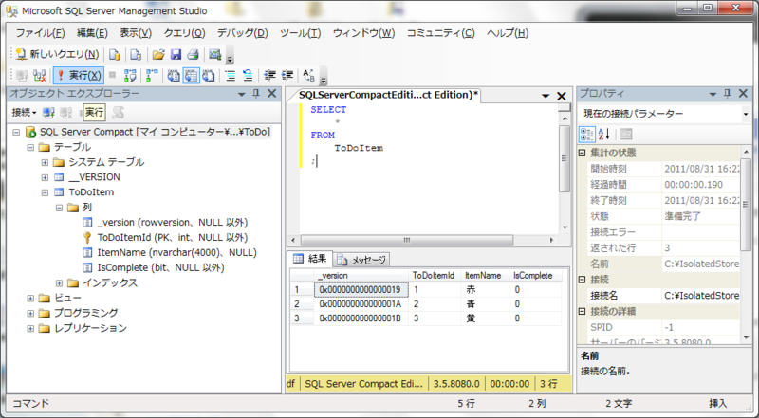Click the Print icon
The image size is (759, 418).
(193, 54)
